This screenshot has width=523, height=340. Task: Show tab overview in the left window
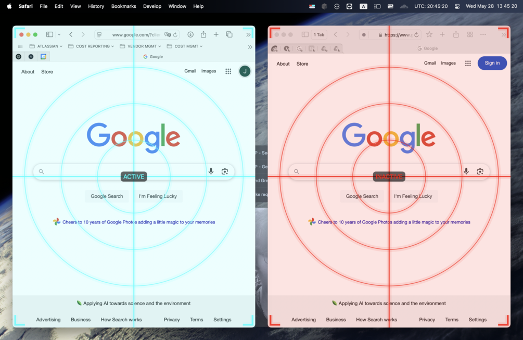(x=229, y=34)
